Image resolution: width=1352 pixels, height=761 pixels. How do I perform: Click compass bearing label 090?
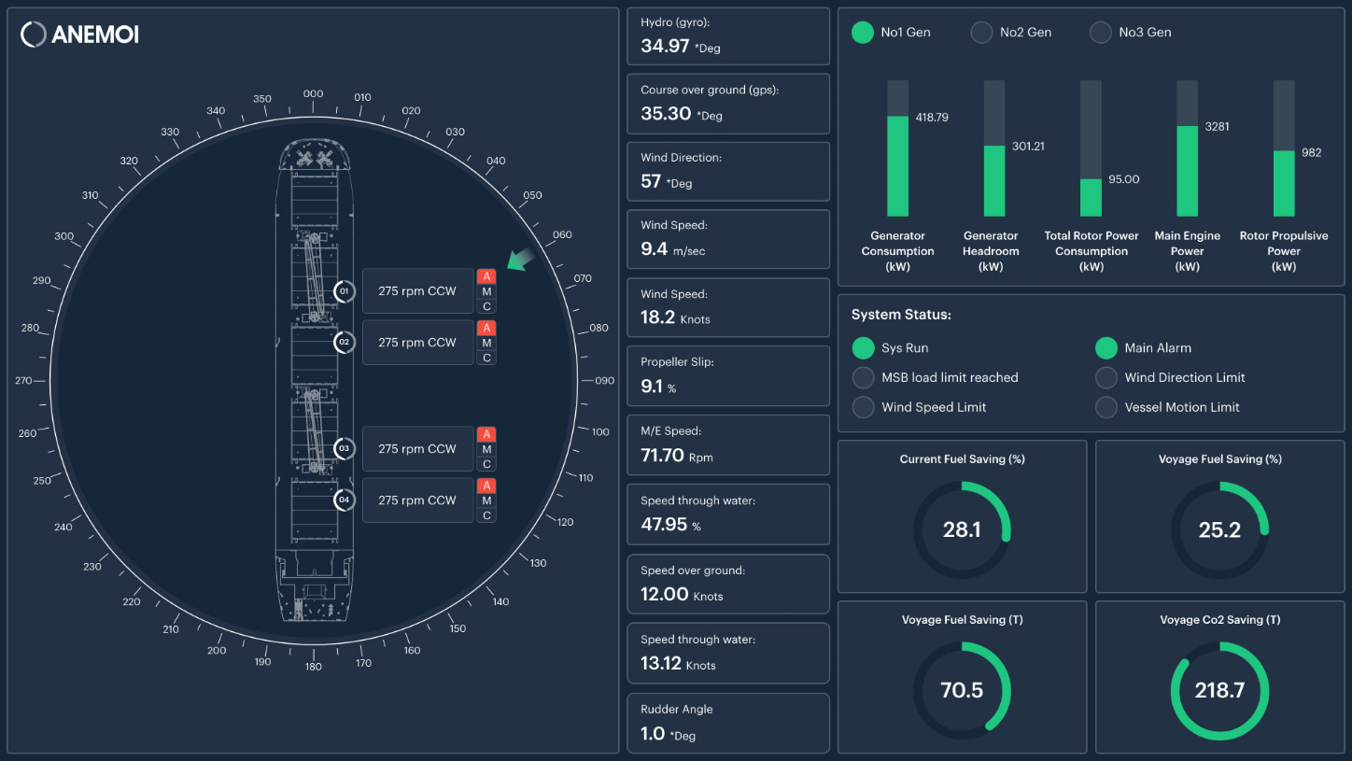point(605,381)
